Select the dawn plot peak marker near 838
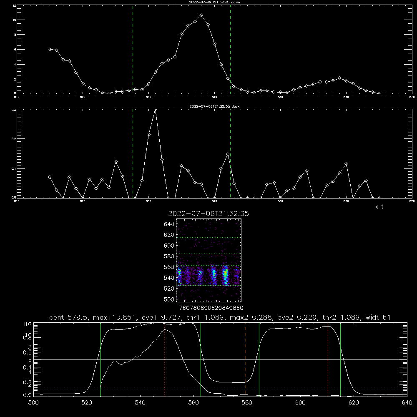The width and height of the screenshot is (417, 417). click(201, 15)
